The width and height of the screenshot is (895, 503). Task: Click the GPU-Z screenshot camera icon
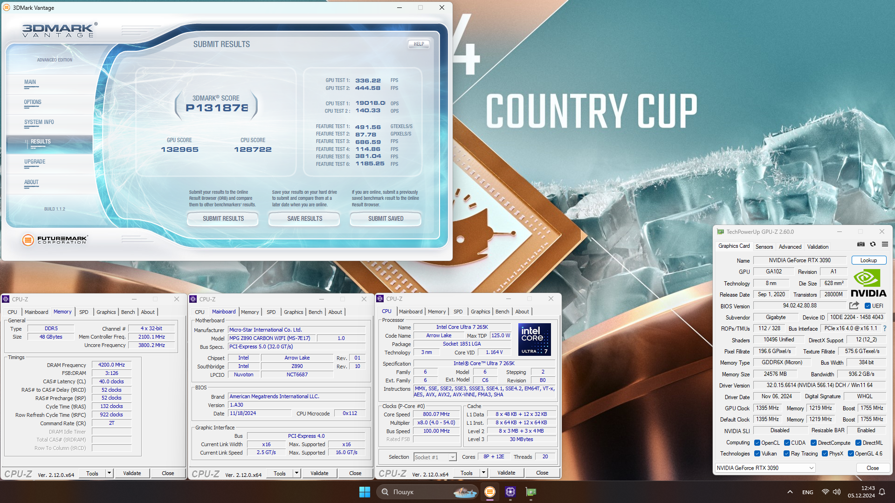click(x=861, y=244)
